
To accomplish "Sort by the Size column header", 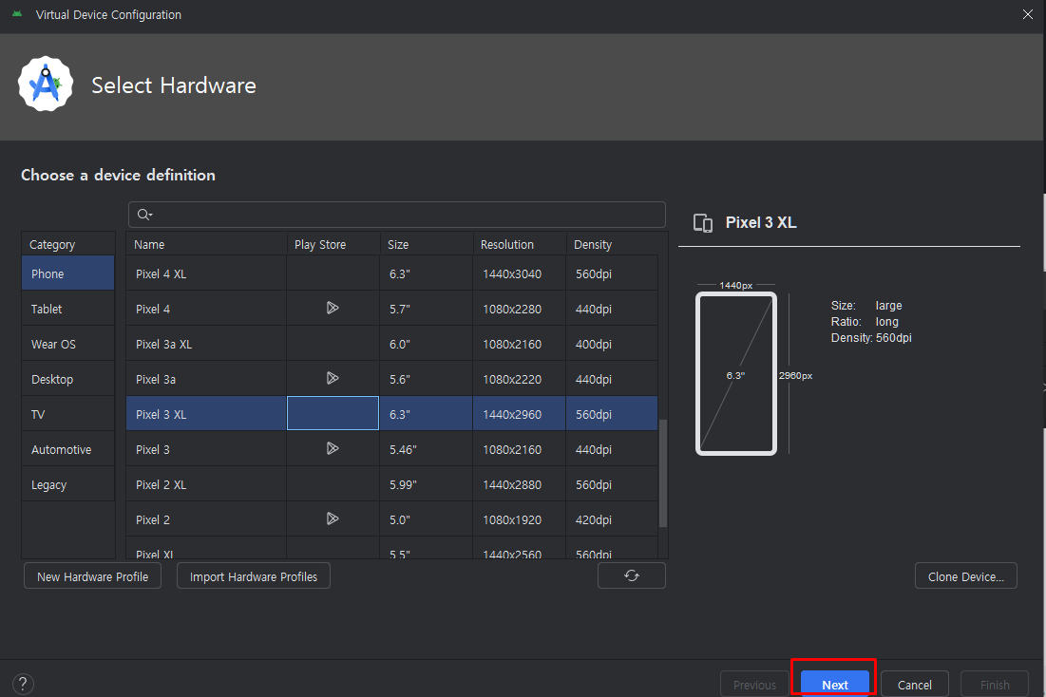I will tap(427, 244).
